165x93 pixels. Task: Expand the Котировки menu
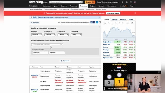(x=34, y=6)
